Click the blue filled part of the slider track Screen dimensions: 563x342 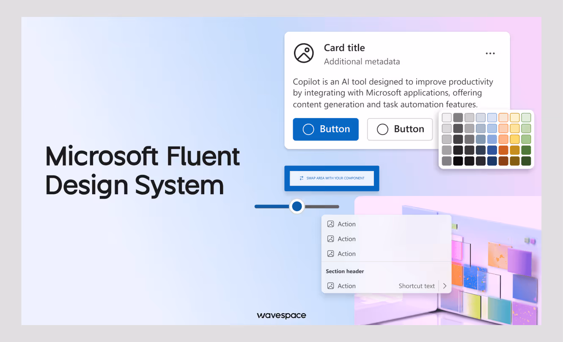click(272, 207)
